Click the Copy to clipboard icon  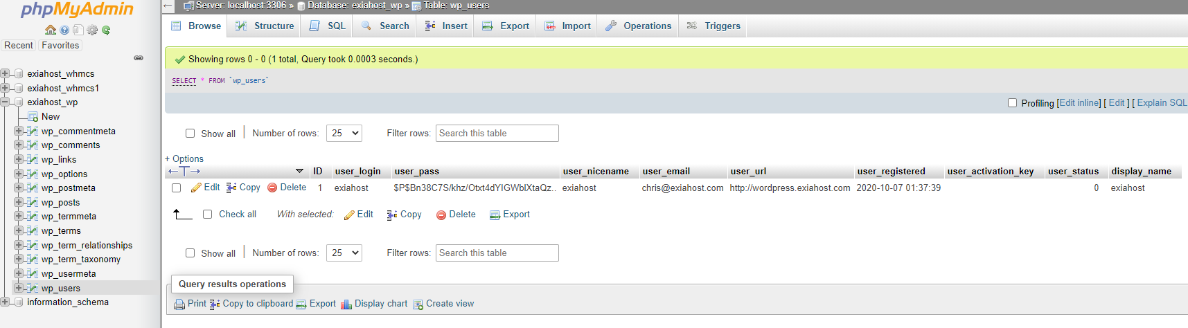[215, 304]
